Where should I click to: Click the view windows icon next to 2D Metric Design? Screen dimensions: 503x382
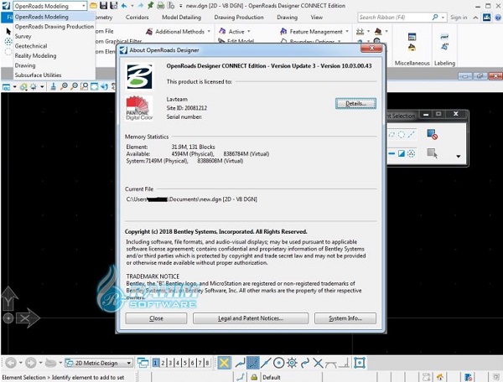(x=143, y=363)
